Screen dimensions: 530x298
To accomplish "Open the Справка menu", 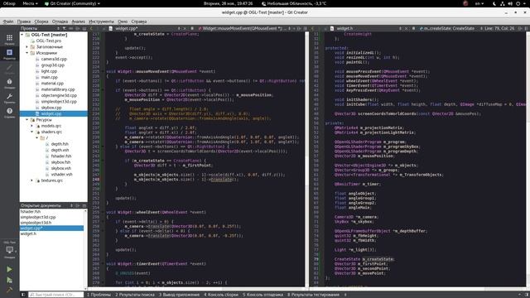I will click(x=138, y=22).
